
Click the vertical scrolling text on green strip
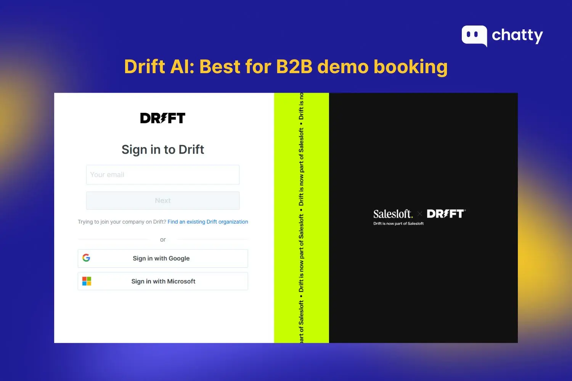click(x=301, y=218)
